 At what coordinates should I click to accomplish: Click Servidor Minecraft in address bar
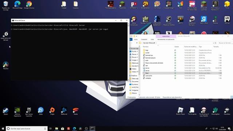(149, 43)
